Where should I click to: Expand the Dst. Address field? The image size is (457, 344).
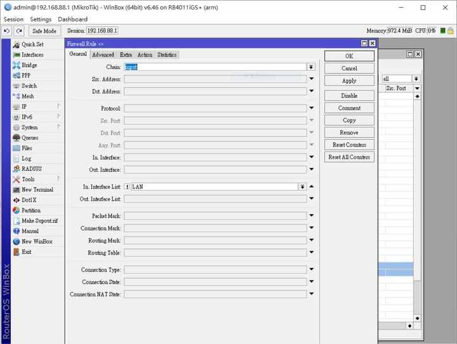tap(312, 91)
